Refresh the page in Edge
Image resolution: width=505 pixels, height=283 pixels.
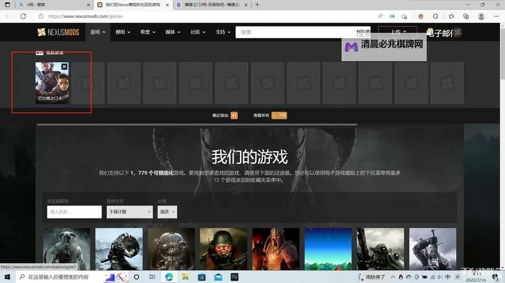23,16
